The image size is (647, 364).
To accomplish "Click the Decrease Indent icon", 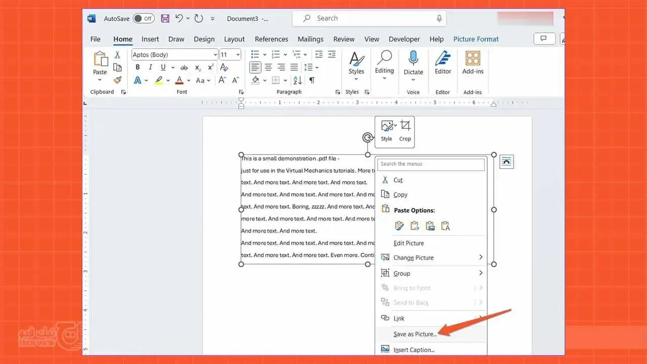I will pos(319,54).
